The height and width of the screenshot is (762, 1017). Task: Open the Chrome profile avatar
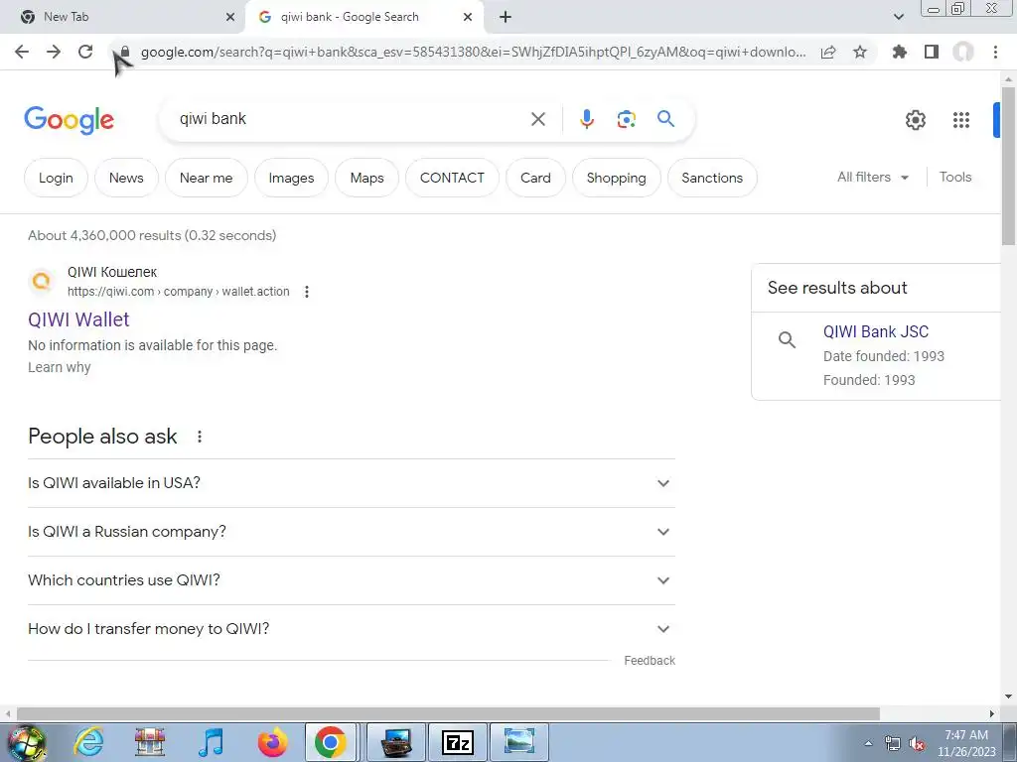tap(963, 52)
